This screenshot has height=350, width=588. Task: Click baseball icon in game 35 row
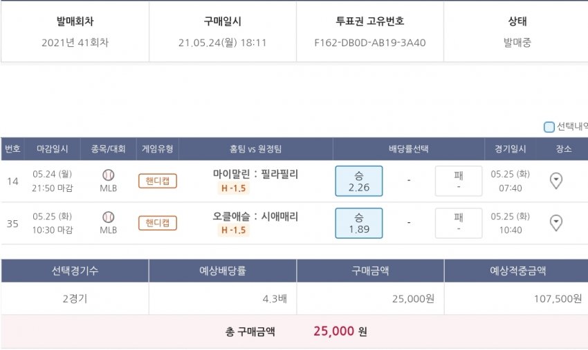[108, 216]
